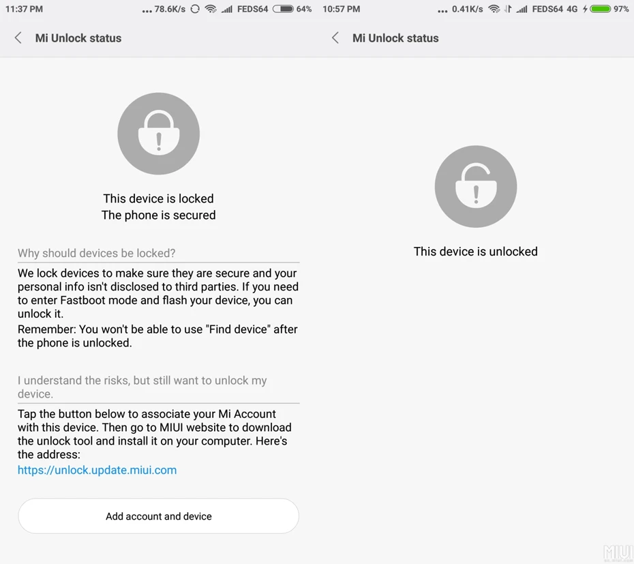Tap the unlocked padlock icon
The image size is (634, 564).
click(x=476, y=186)
